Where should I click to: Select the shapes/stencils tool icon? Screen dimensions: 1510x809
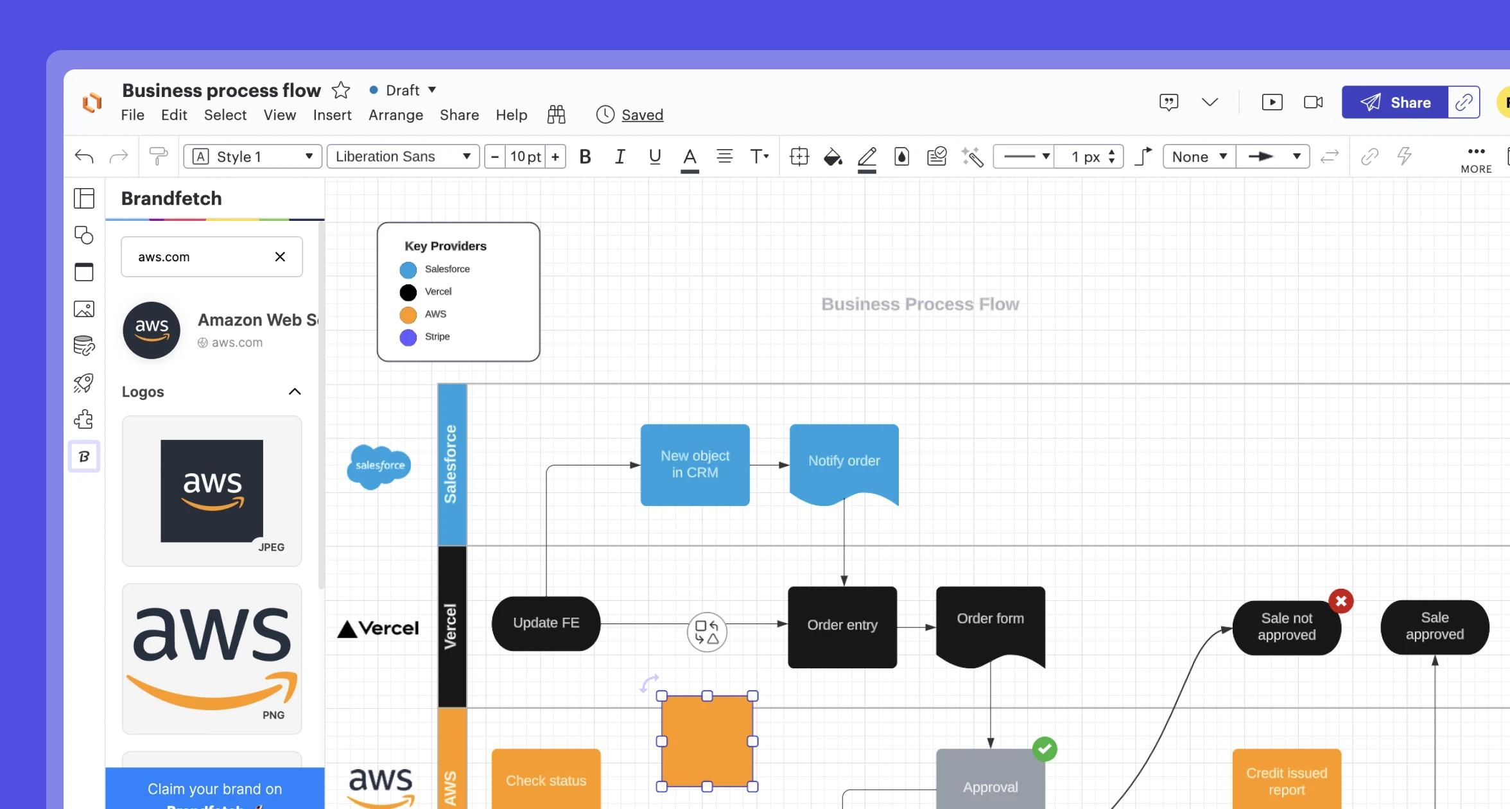85,235
